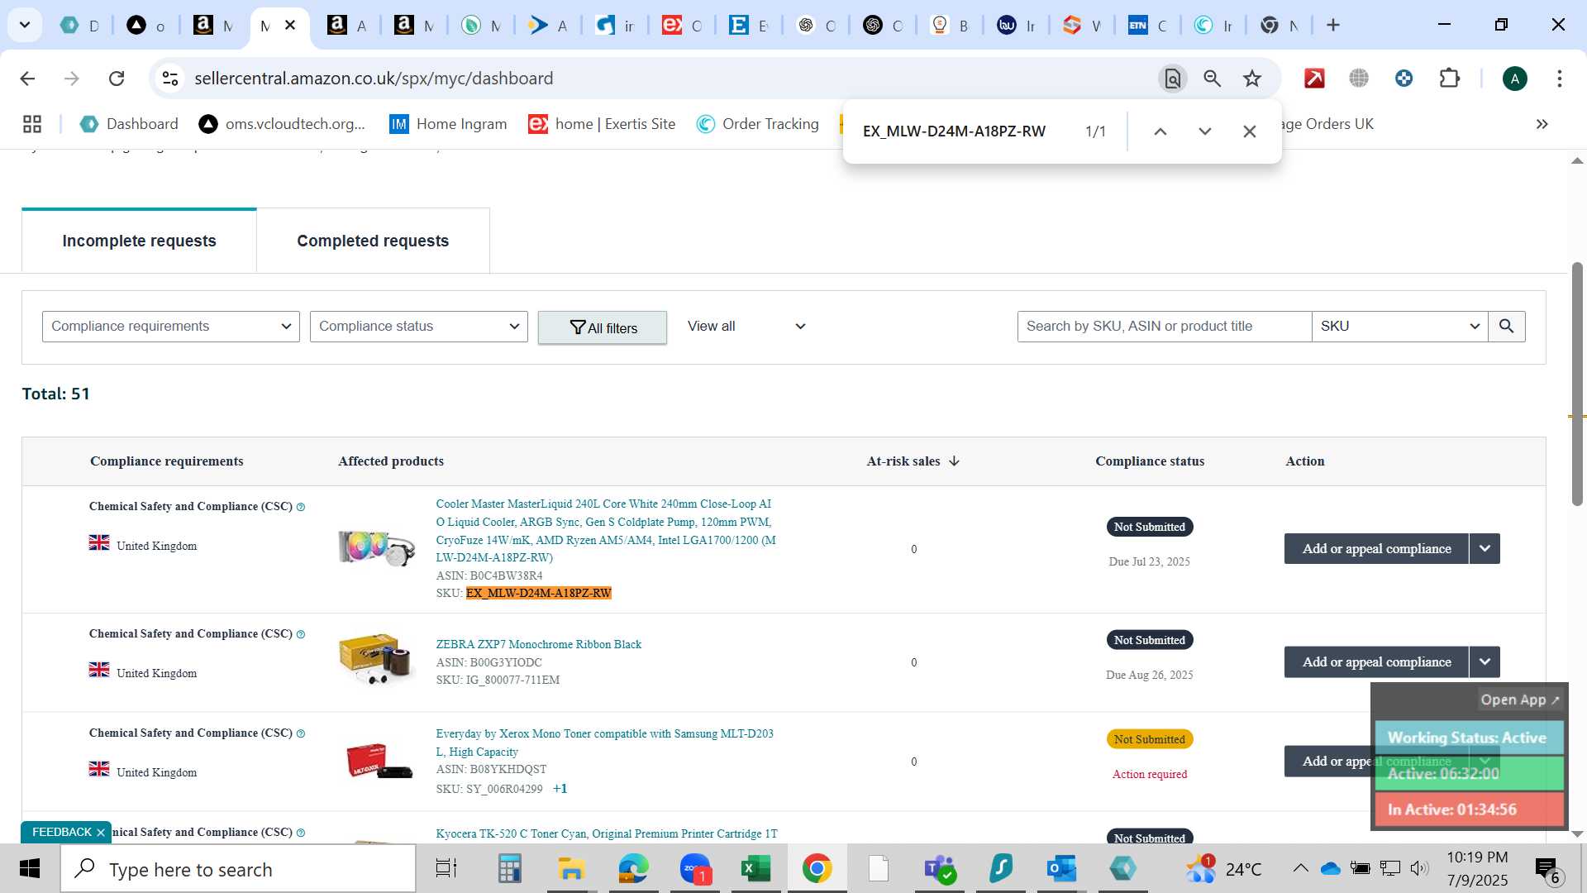This screenshot has width=1587, height=893.
Task: Open the zoom magnifier in address bar
Action: click(x=1213, y=79)
